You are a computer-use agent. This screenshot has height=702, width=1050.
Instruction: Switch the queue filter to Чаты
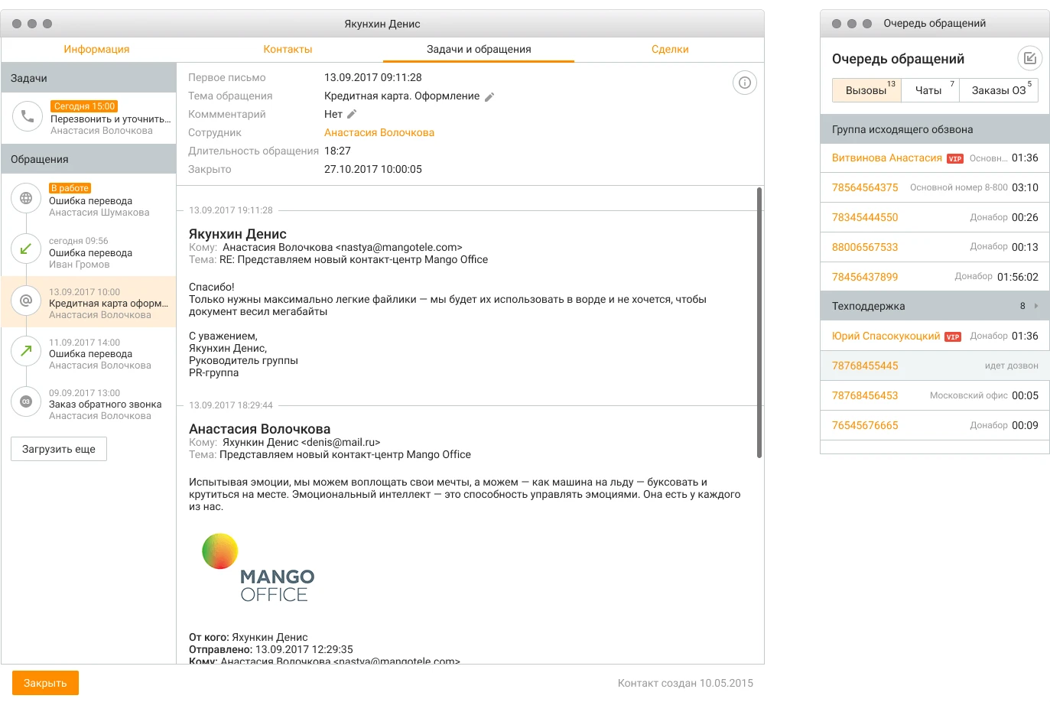tap(929, 90)
